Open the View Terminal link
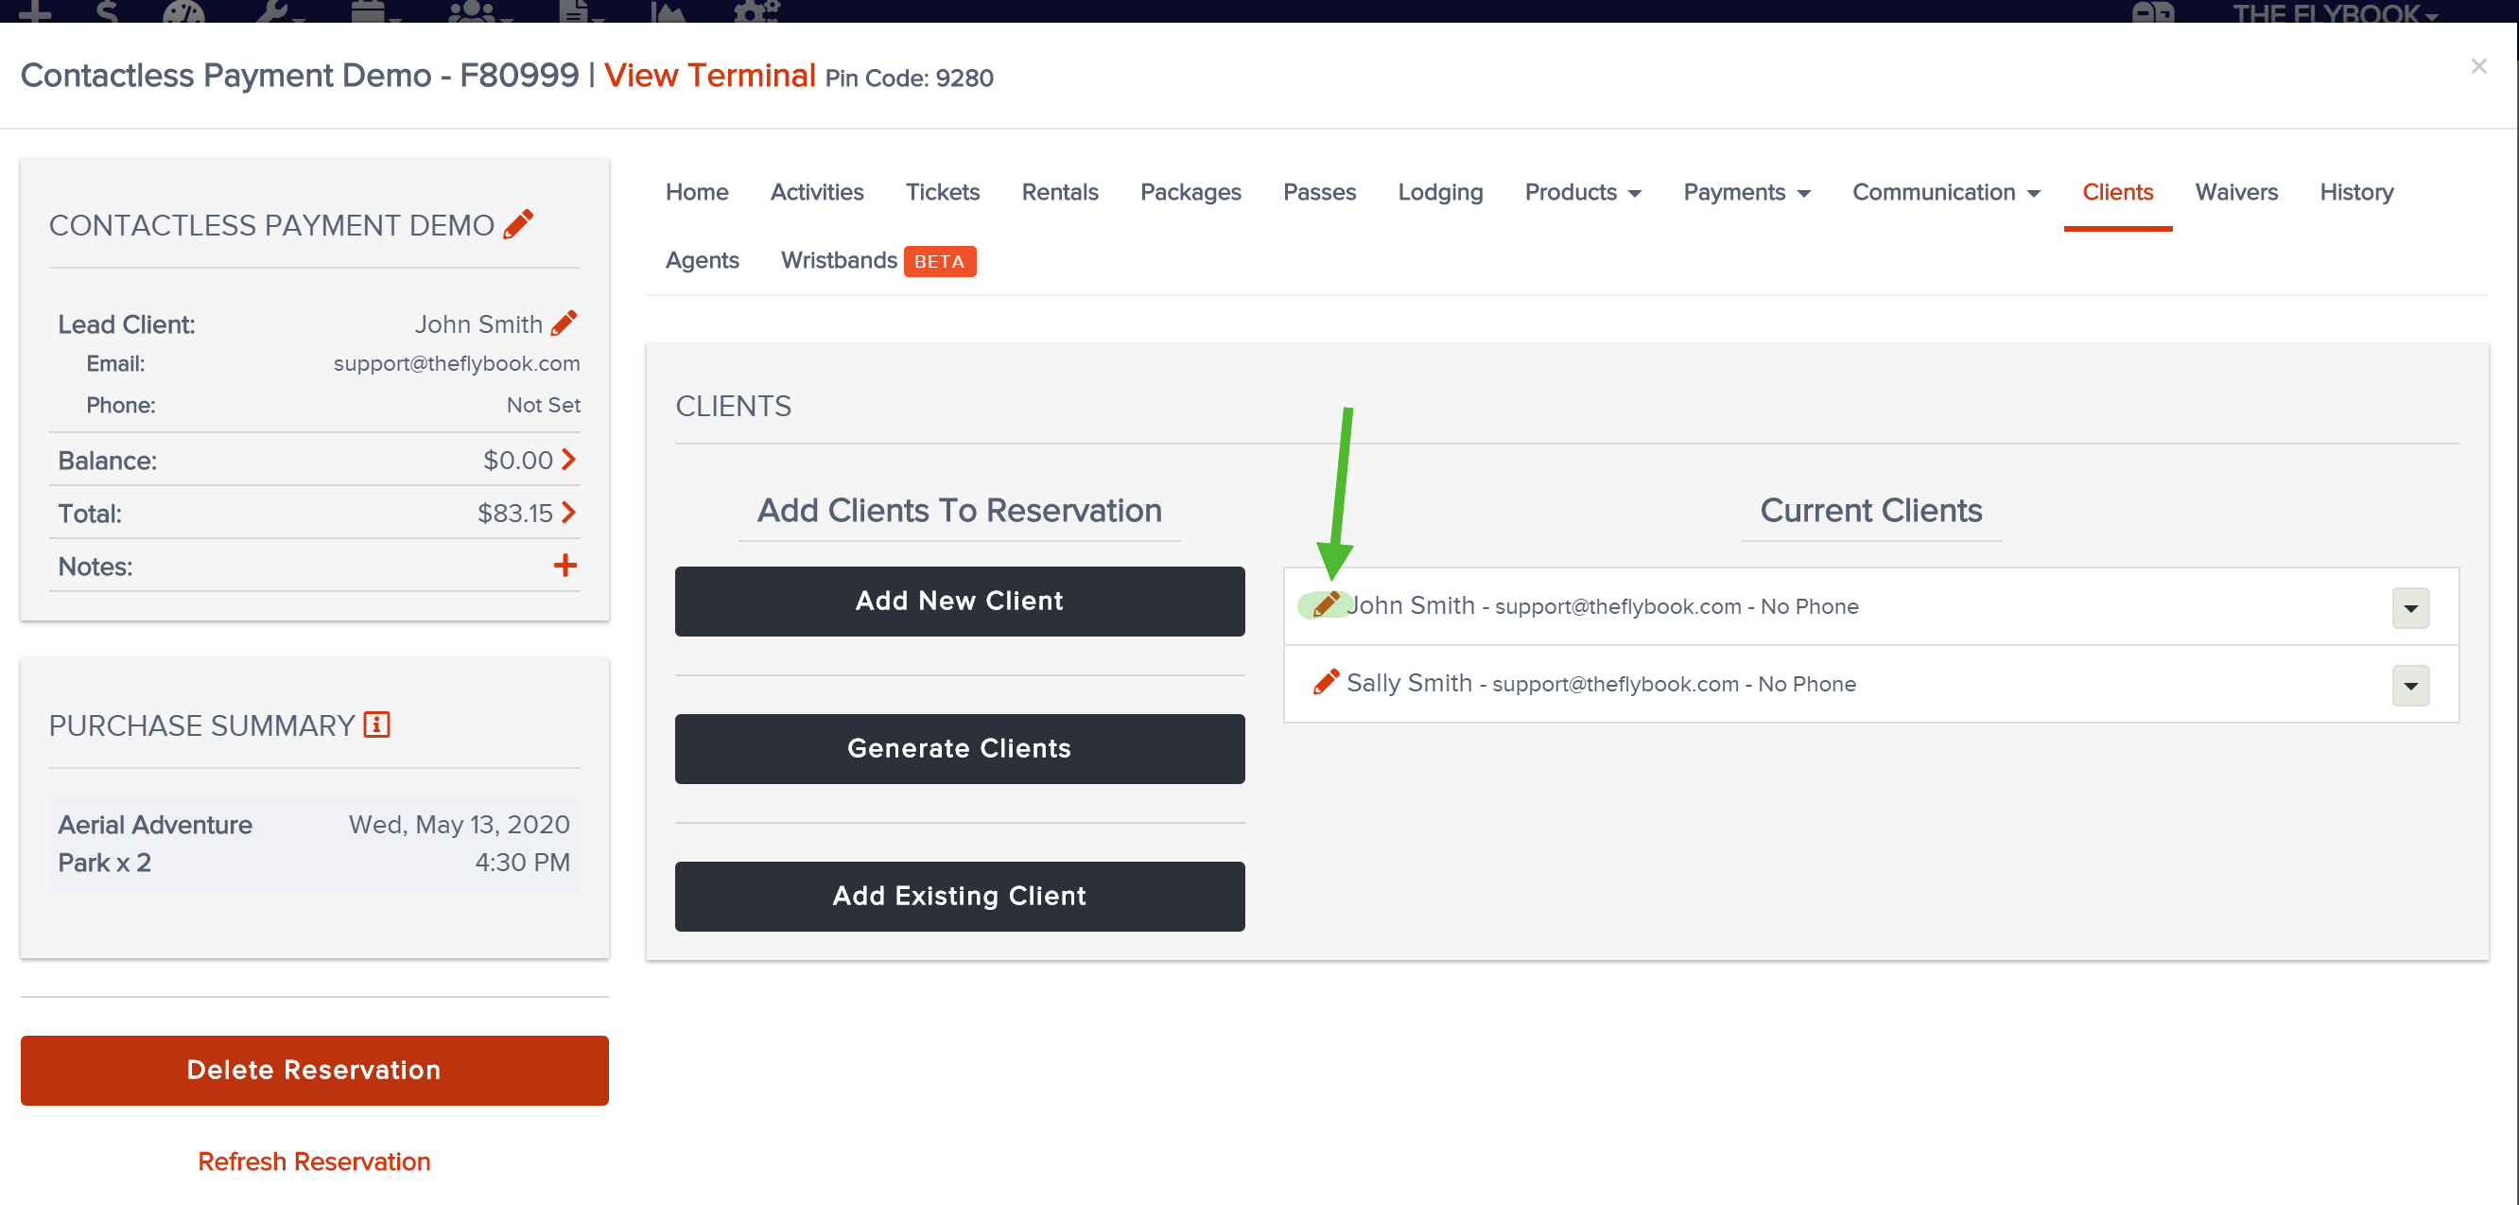Image resolution: width=2519 pixels, height=1205 pixels. pos(709,76)
